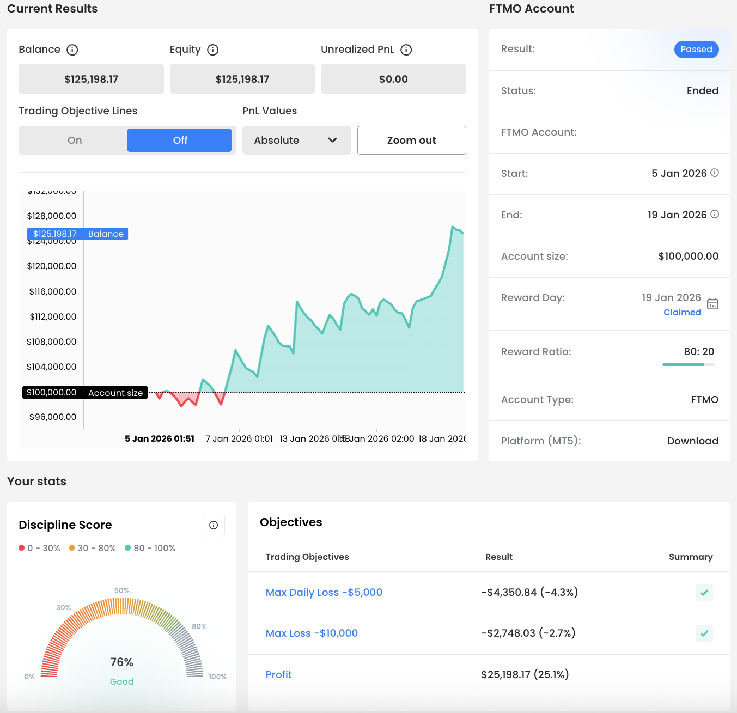Image resolution: width=737 pixels, height=713 pixels.
Task: Click the Balance label on the chart
Action: click(106, 234)
